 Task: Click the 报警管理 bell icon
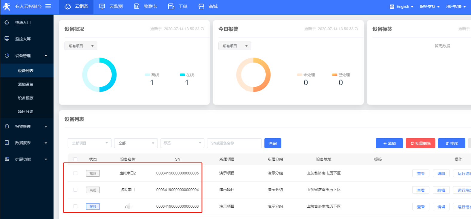click(7, 126)
